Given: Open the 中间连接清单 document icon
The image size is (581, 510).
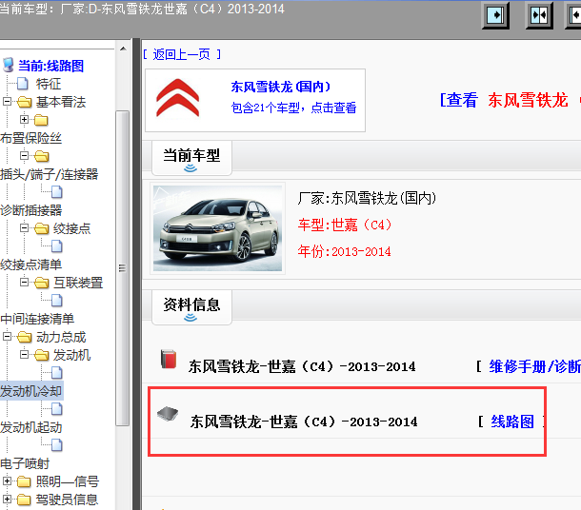Looking at the screenshot, I should 57,301.
